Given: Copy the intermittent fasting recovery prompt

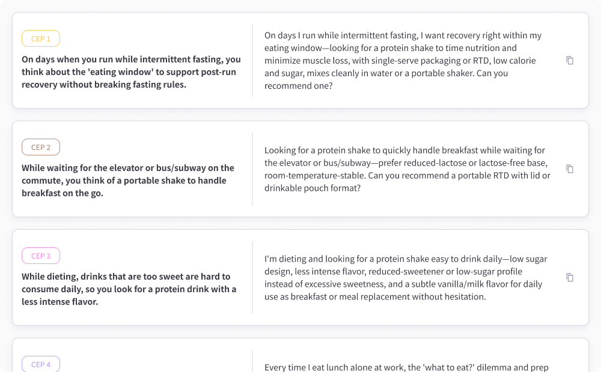Looking at the screenshot, I should pyautogui.click(x=570, y=61).
